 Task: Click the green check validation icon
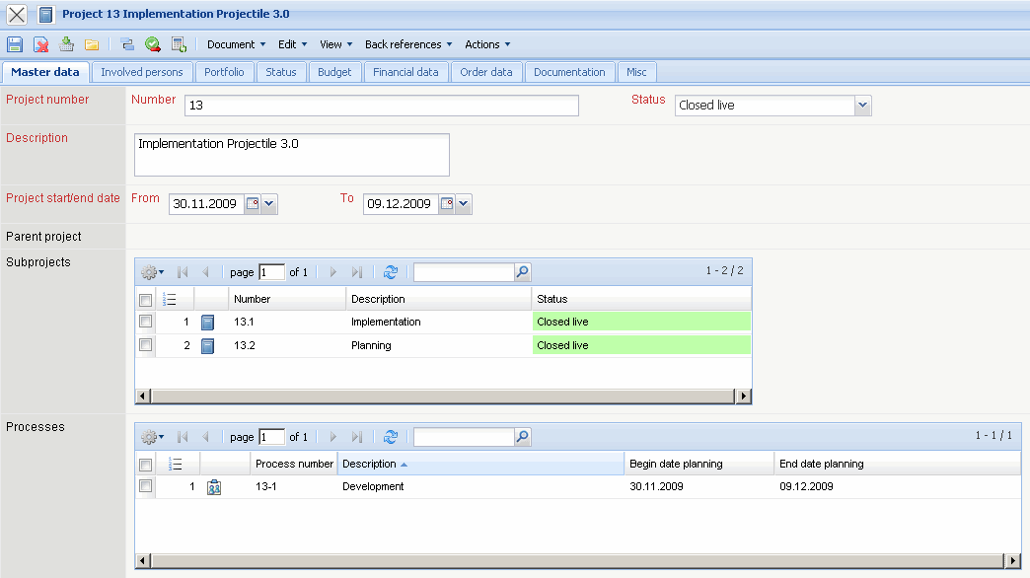tap(152, 44)
